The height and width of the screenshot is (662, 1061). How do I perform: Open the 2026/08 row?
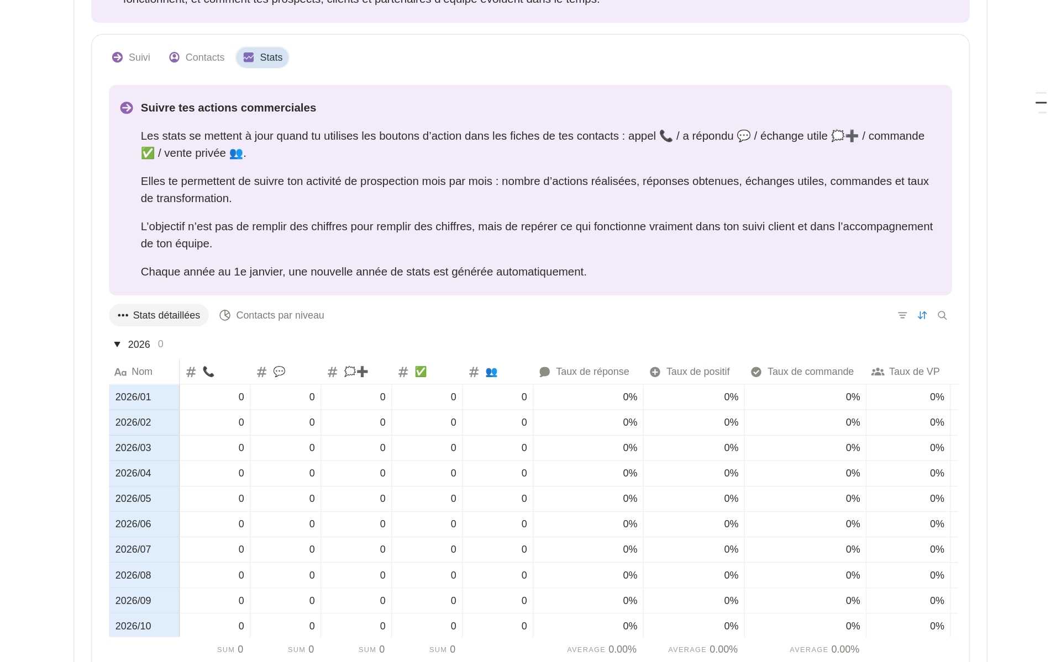144,575
